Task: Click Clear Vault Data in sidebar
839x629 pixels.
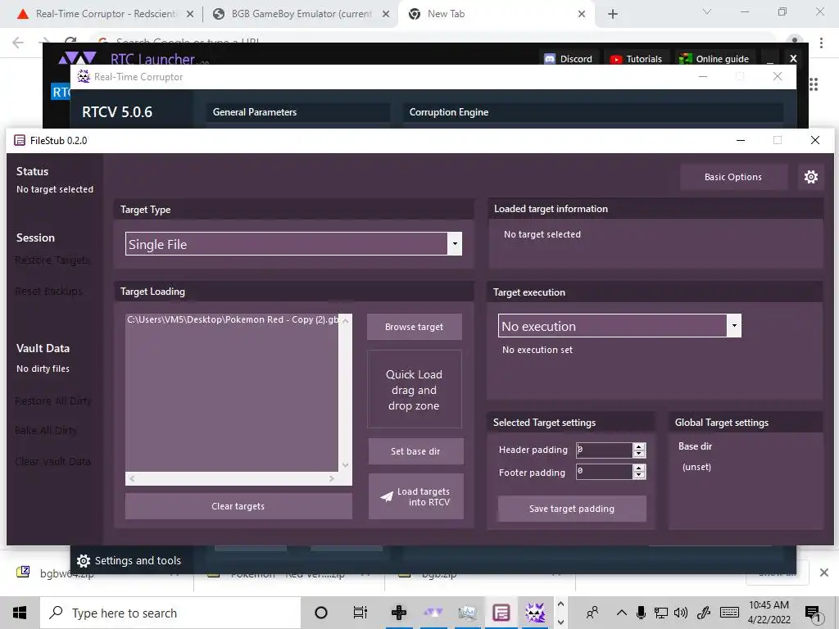Action: point(52,461)
